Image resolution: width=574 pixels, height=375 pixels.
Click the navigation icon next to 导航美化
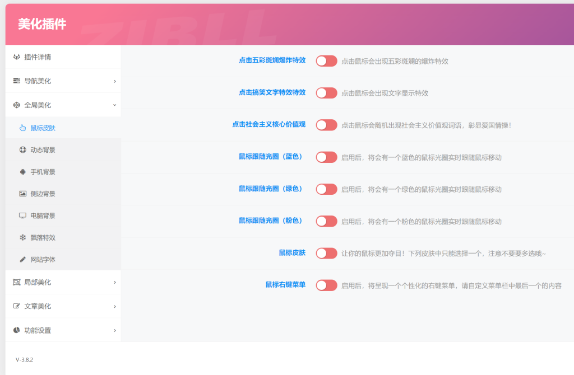coord(17,81)
